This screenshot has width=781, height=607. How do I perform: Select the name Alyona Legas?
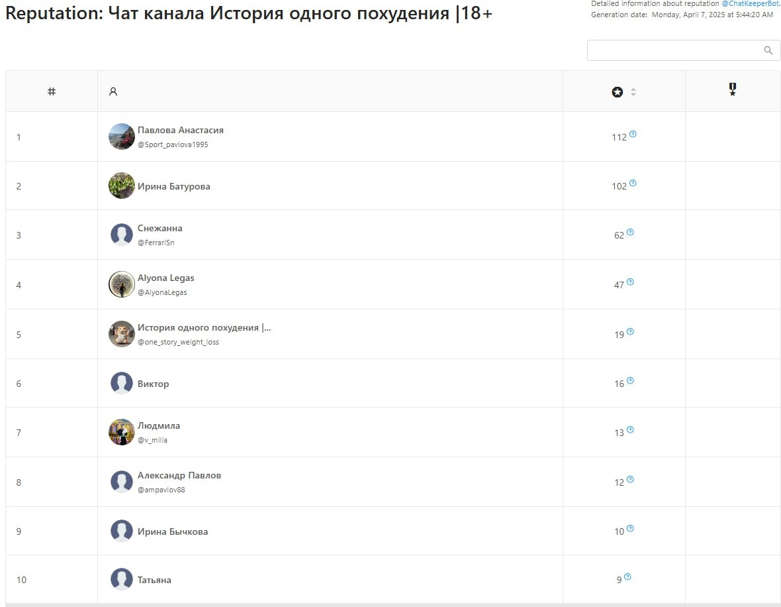(166, 278)
